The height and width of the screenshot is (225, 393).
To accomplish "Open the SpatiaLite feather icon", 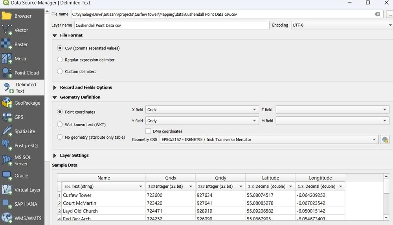I will pos(7,131).
